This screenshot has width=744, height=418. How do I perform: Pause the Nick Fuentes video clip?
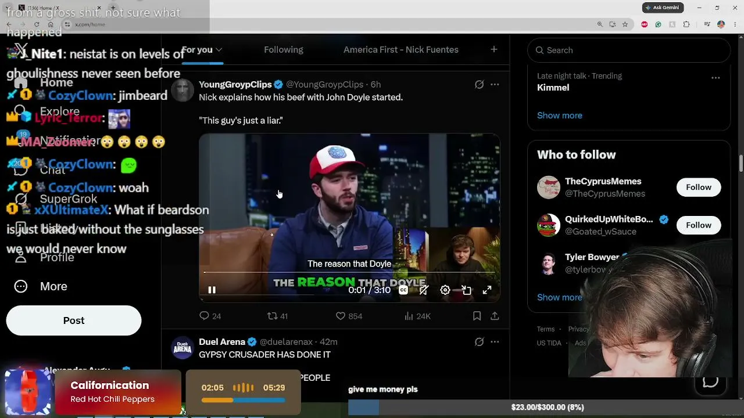pyautogui.click(x=212, y=290)
